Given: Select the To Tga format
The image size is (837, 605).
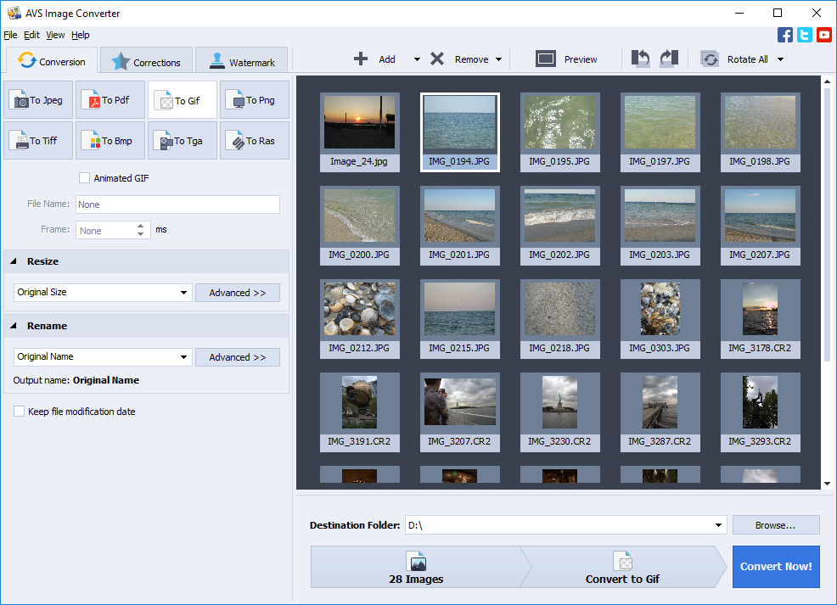Looking at the screenshot, I should (182, 140).
